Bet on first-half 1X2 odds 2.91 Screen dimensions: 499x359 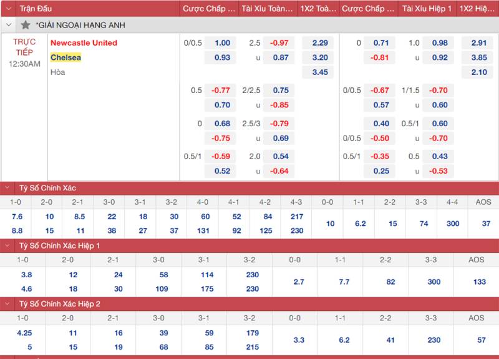[x=478, y=43]
